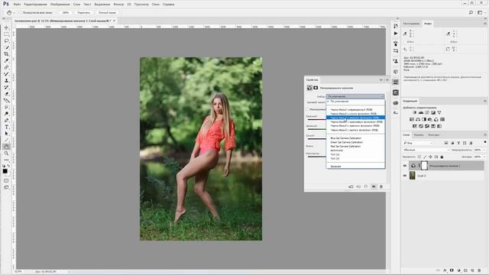Toggle 'Прокрутка во всех окнах' checkbox
Image resolution: width=489 pixels, height=275 pixels.
[x=21, y=13]
